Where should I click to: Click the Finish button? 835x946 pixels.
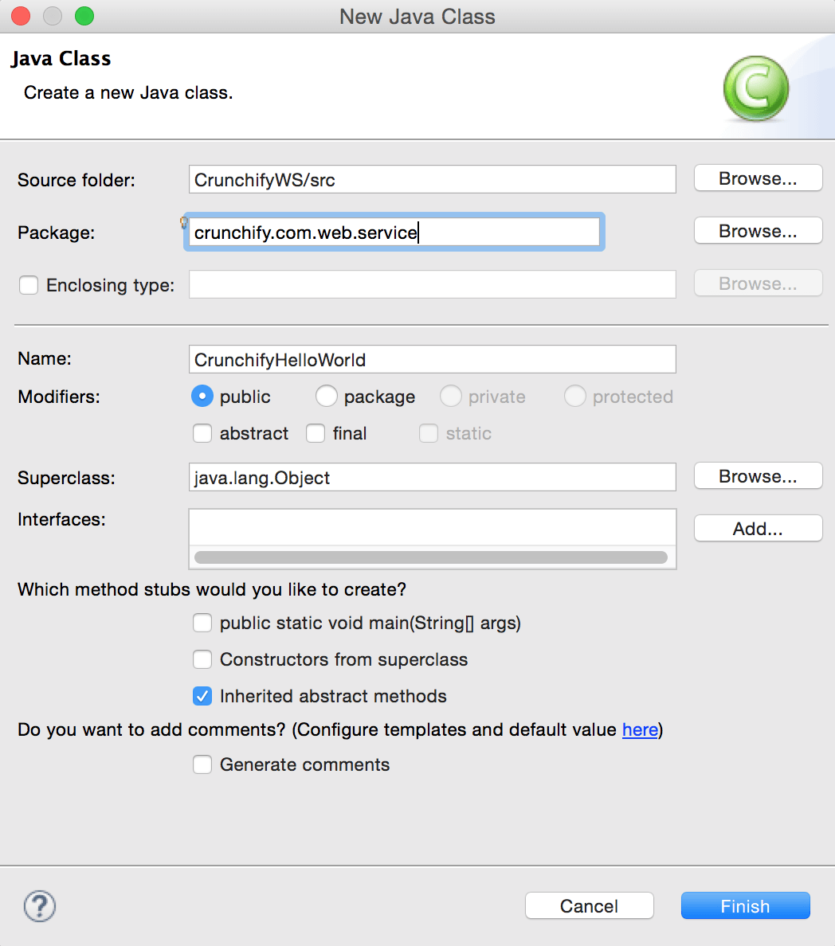745,906
